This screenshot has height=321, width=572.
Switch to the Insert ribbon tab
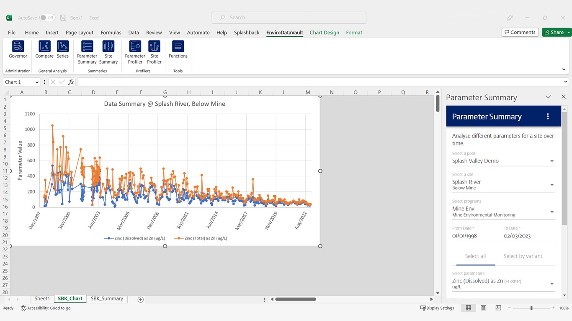(x=52, y=32)
